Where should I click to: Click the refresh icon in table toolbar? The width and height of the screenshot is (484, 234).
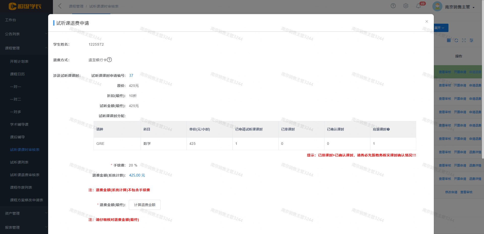(456, 40)
